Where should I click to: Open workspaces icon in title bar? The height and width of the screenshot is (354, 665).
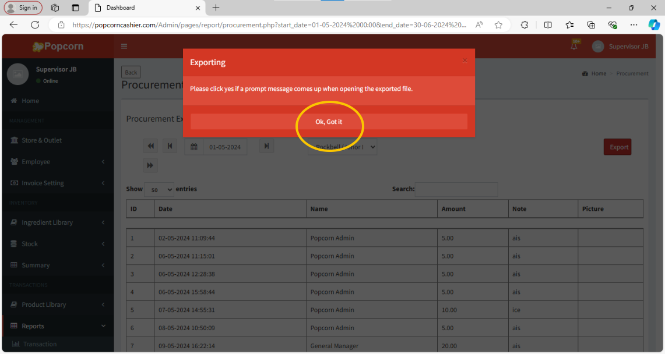click(55, 8)
